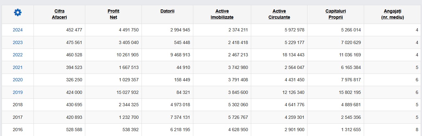
Task: Select the 12 126 340 current assets value
Action: click(x=293, y=92)
